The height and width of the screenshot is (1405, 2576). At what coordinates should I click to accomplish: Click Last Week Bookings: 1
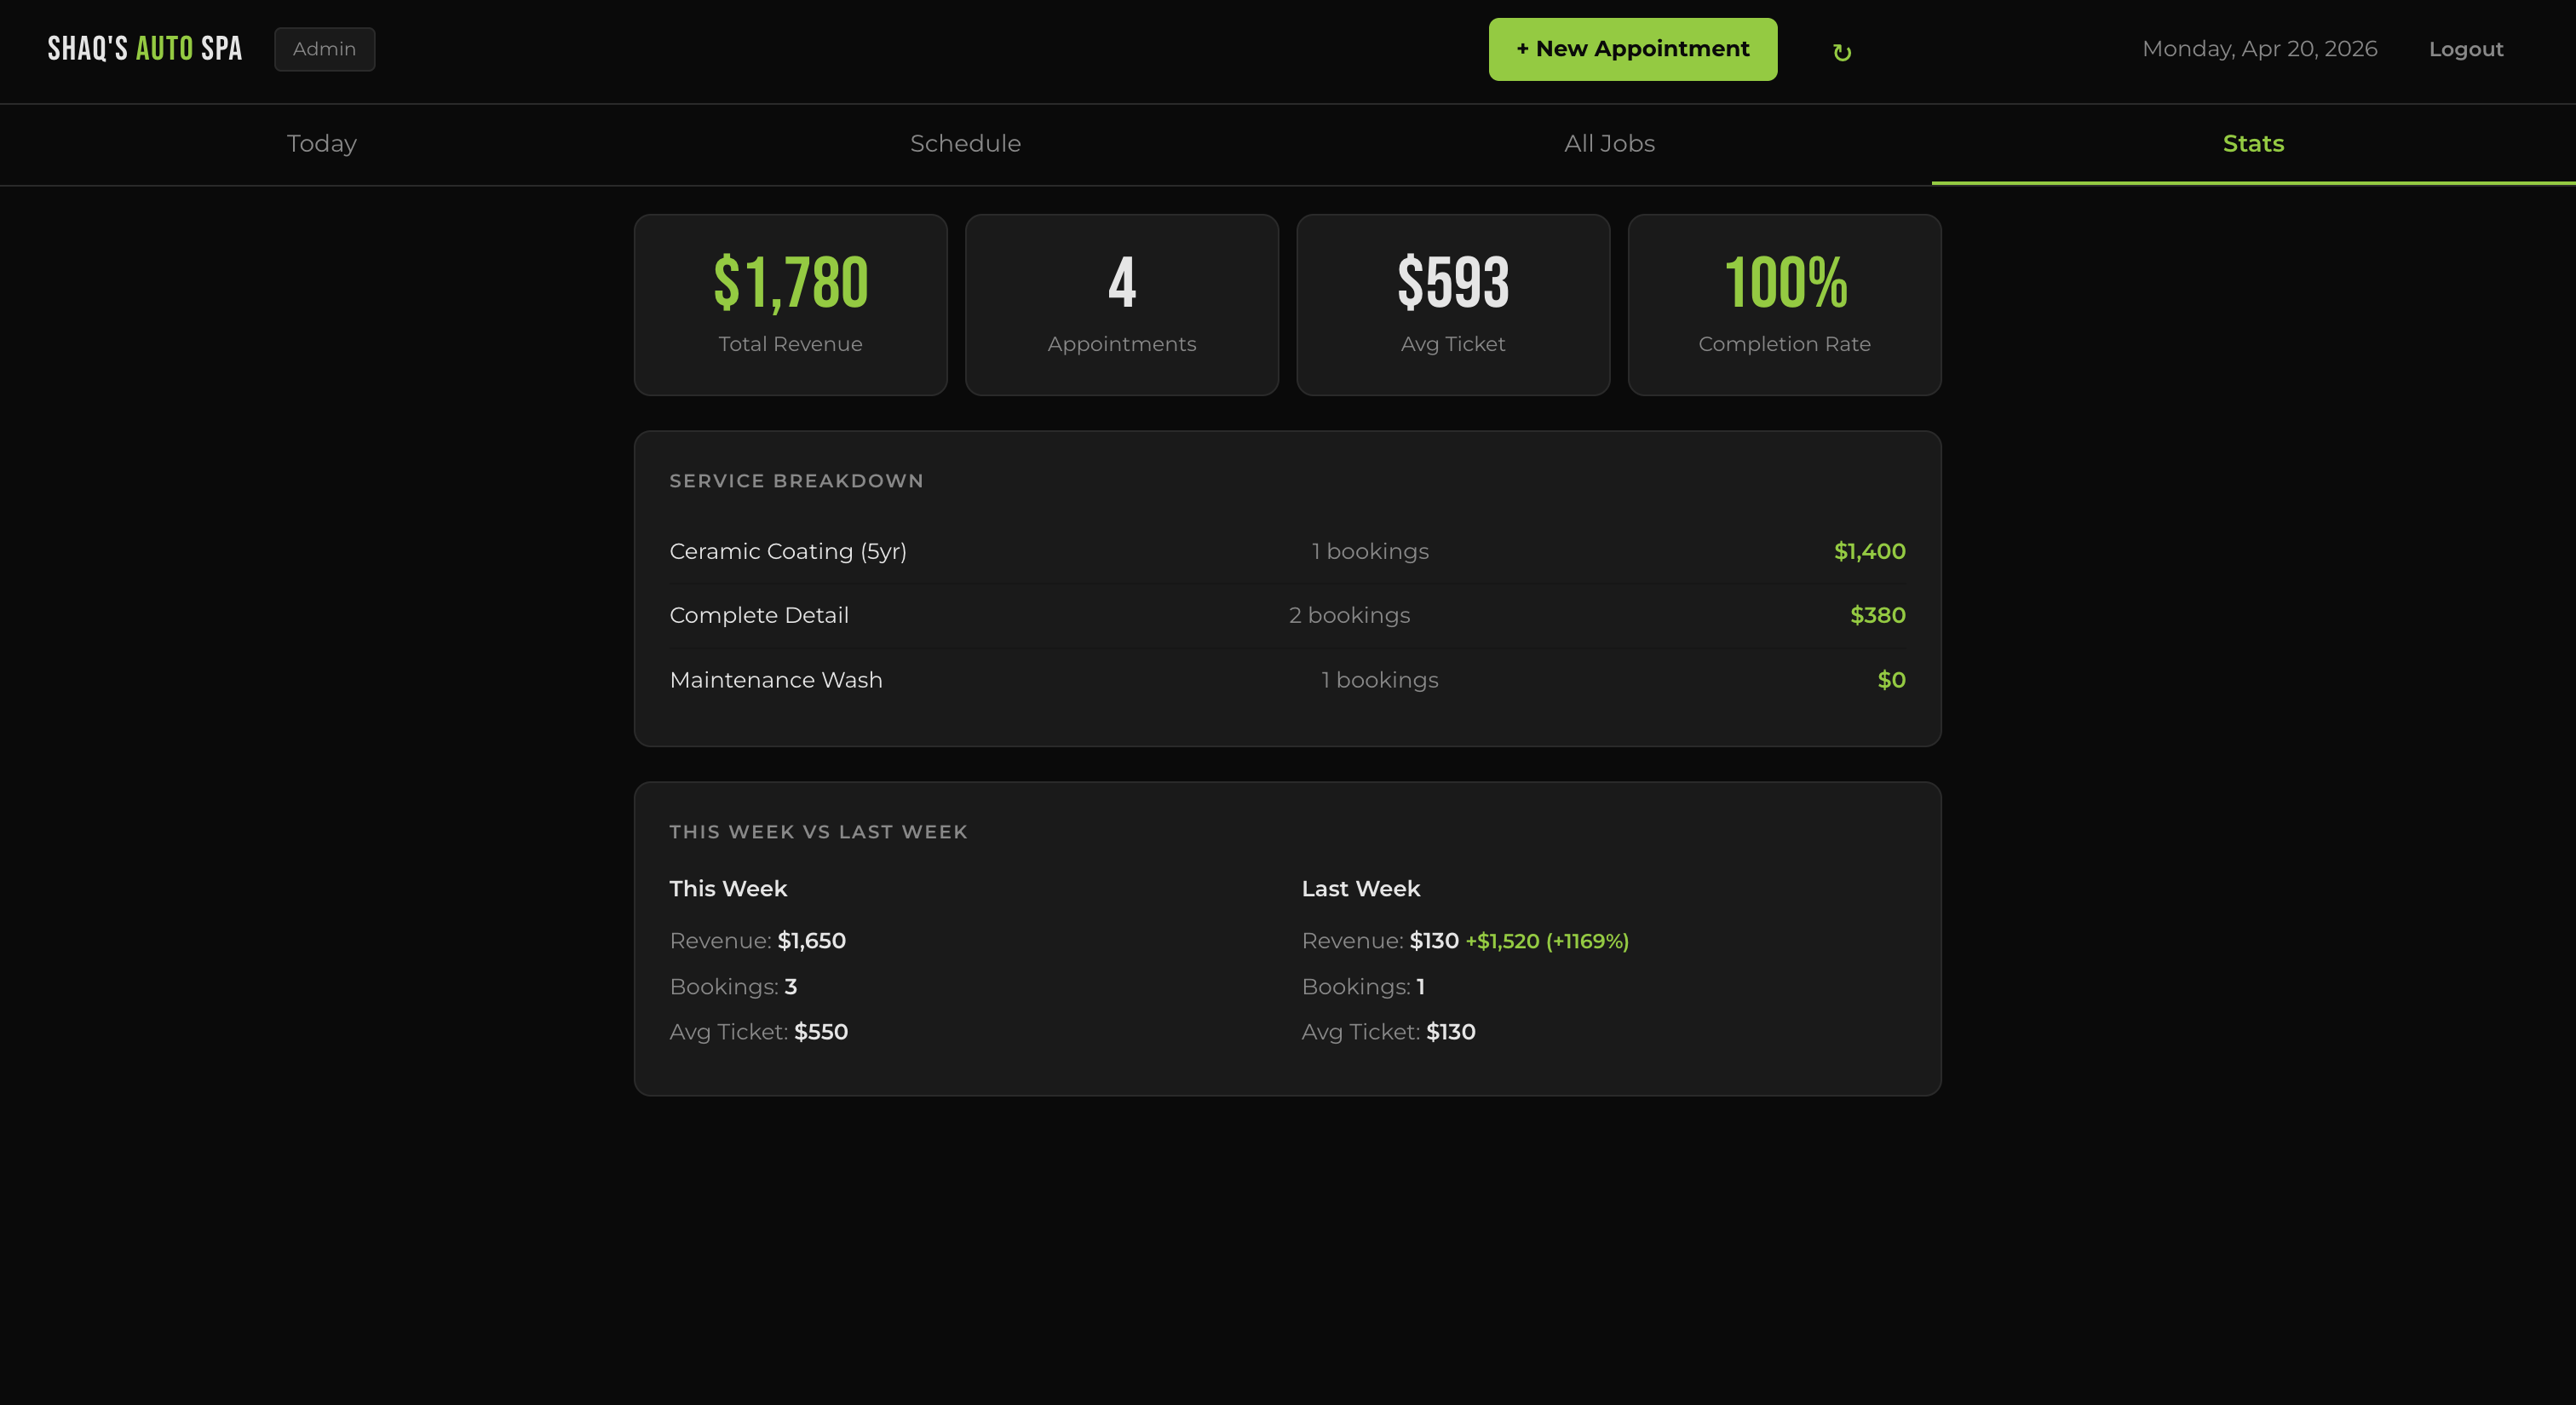point(1363,987)
